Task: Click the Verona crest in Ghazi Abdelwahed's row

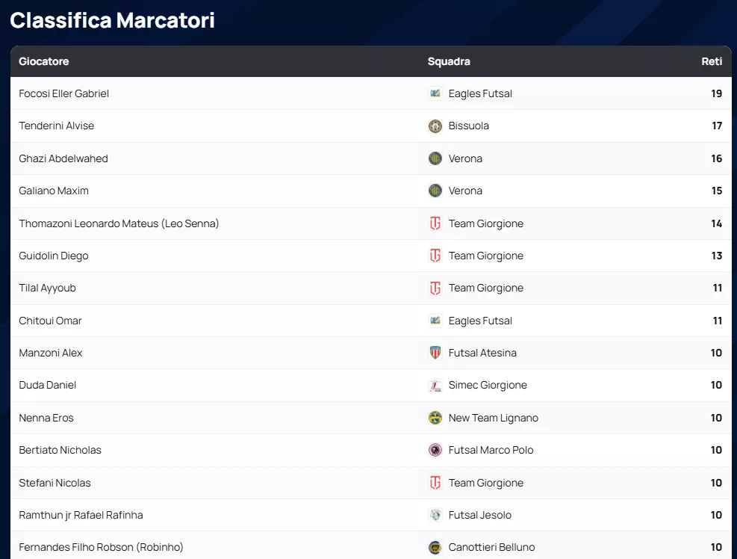Action: pyautogui.click(x=435, y=158)
